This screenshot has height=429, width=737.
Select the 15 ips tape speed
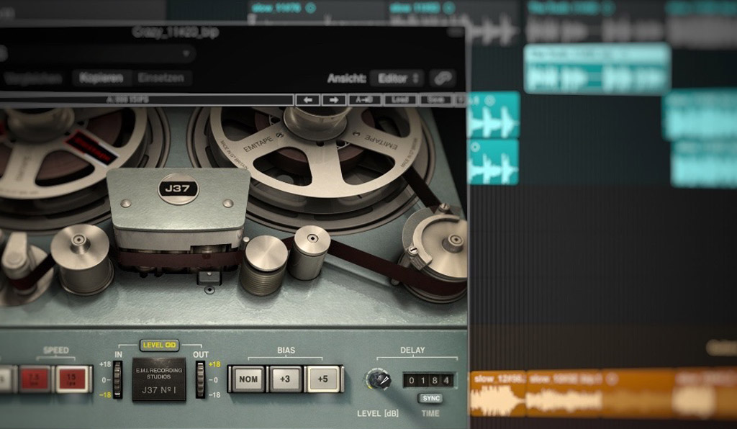coord(73,379)
